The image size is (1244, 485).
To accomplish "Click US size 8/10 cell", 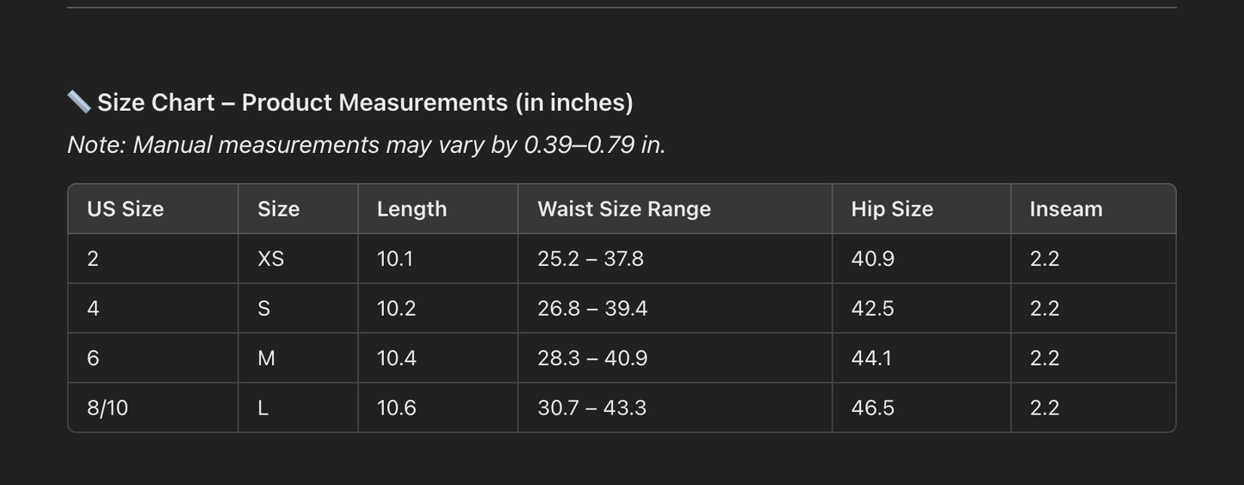I will coord(108,408).
